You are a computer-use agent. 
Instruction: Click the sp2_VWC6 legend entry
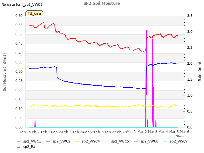point(146,141)
